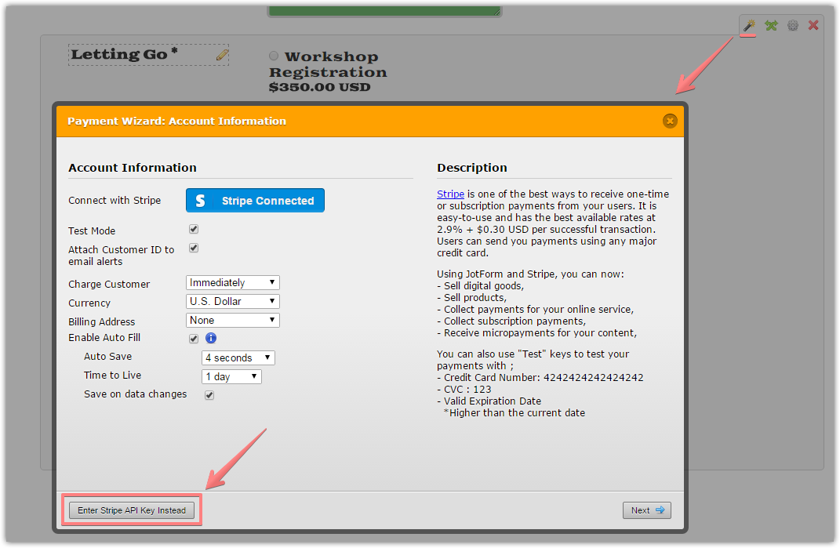Click the Stripe Connected button

coord(255,201)
